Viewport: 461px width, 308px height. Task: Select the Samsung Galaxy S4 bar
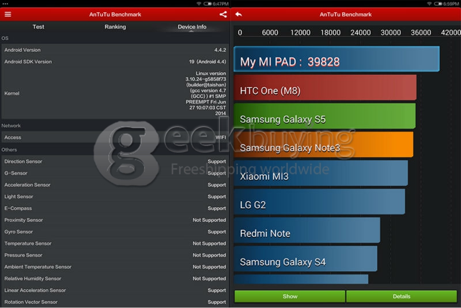tap(305, 258)
